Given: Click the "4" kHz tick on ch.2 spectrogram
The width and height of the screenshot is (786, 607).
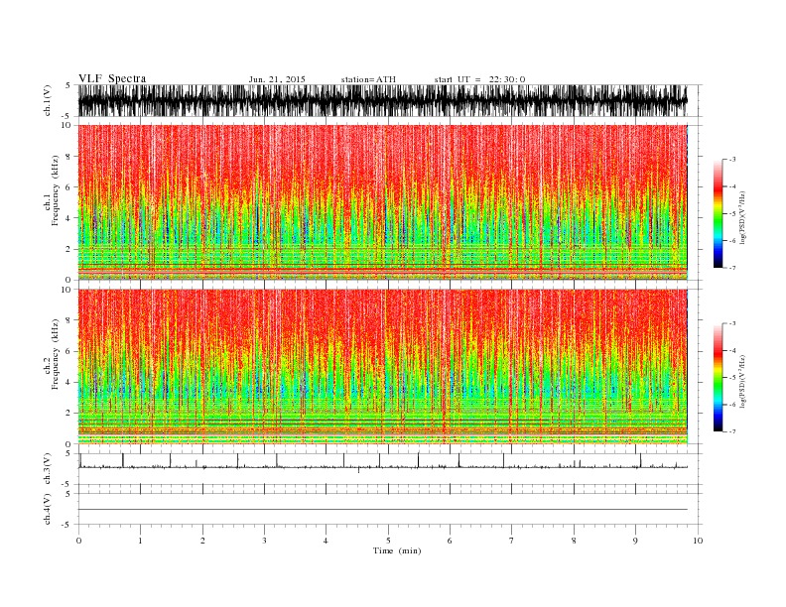Looking at the screenshot, I should [x=68, y=383].
